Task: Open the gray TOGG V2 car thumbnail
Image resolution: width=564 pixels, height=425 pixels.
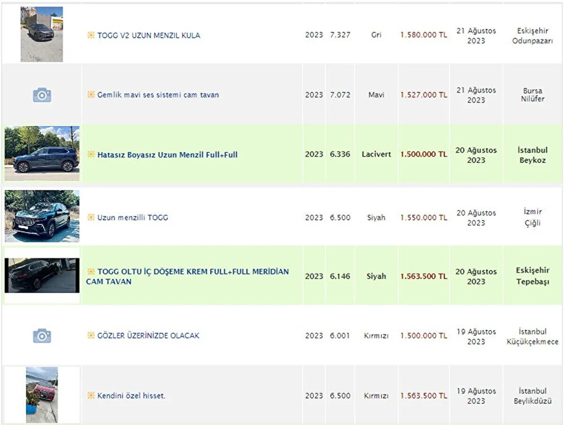Action: coord(41,34)
